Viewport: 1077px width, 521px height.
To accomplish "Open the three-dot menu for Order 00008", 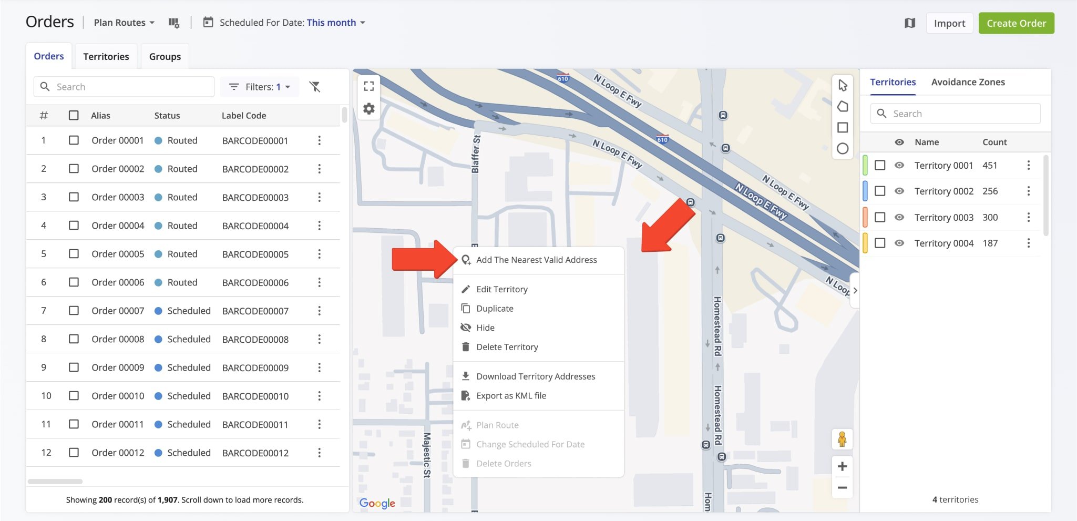I will 319,339.
